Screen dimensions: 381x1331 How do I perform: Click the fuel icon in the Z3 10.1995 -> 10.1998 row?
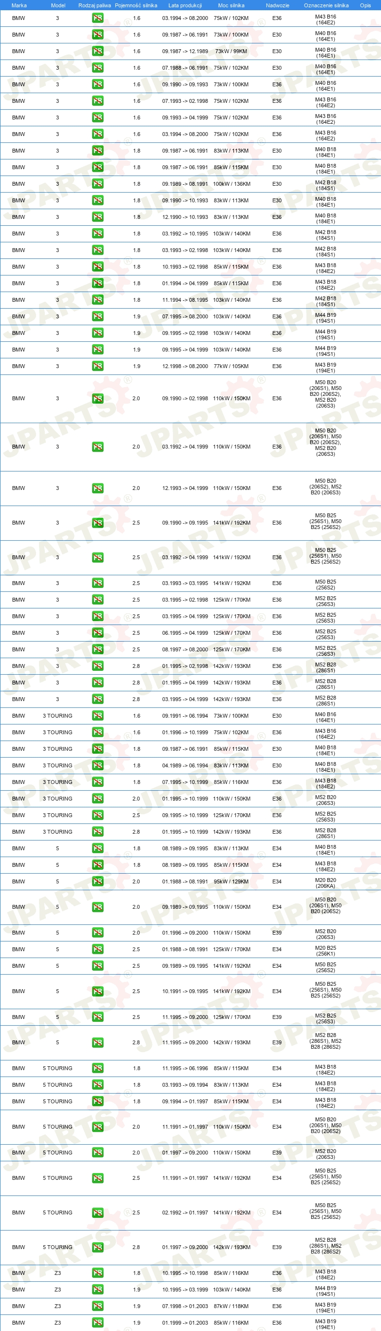(97, 1272)
